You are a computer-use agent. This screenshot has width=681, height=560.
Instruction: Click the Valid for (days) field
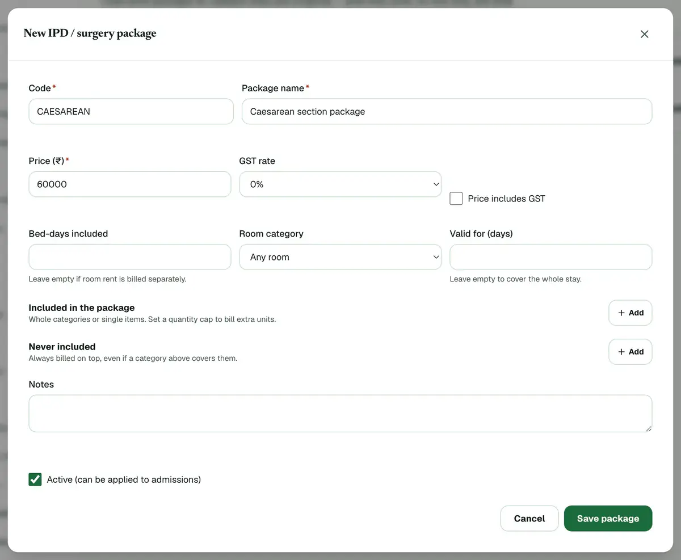551,257
